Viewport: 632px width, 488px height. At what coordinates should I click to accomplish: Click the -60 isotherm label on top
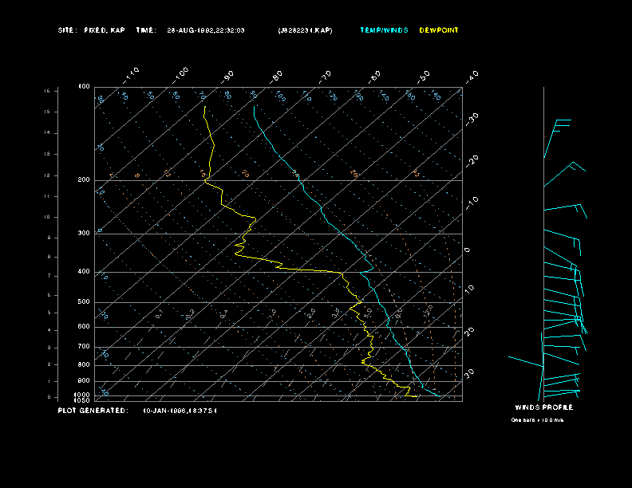(374, 77)
